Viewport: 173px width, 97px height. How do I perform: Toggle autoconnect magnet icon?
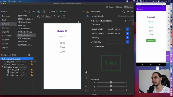coord(42,16)
